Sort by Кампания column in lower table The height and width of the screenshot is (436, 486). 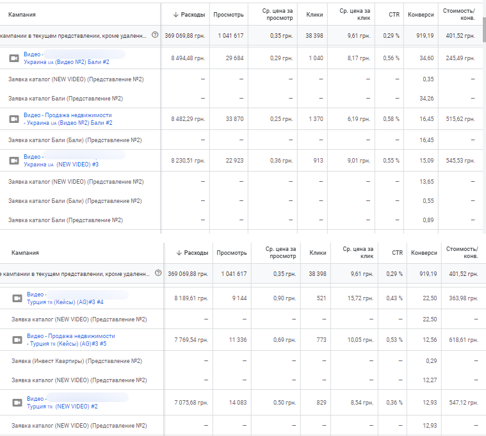(25, 253)
